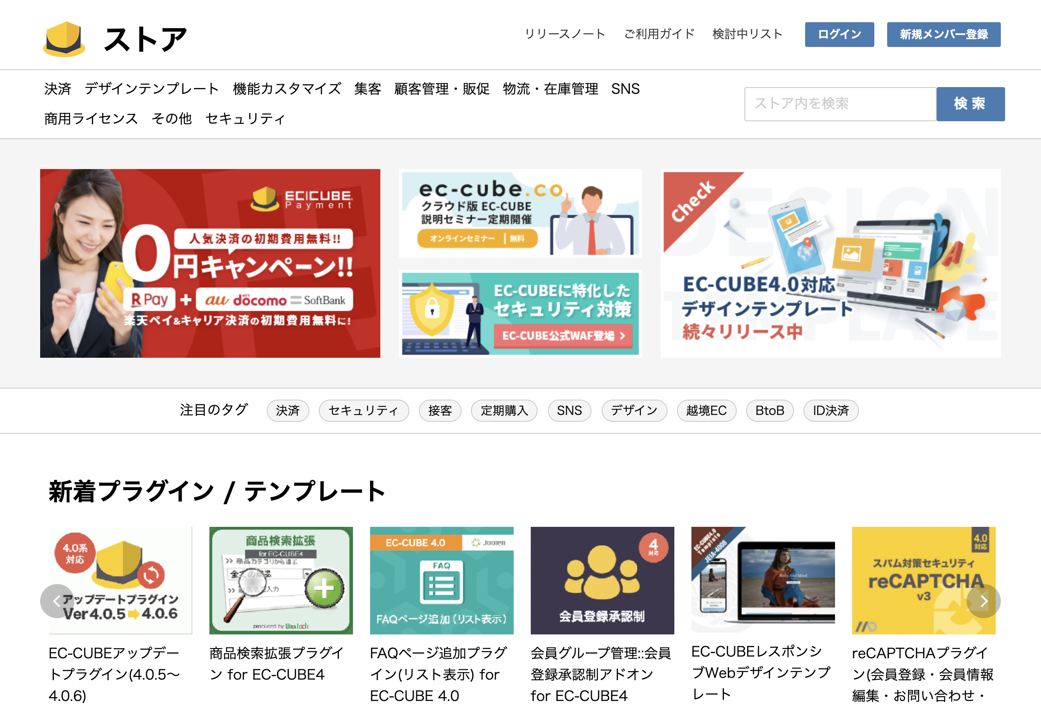Click the next arrow on plugin carousel

pos(984,601)
